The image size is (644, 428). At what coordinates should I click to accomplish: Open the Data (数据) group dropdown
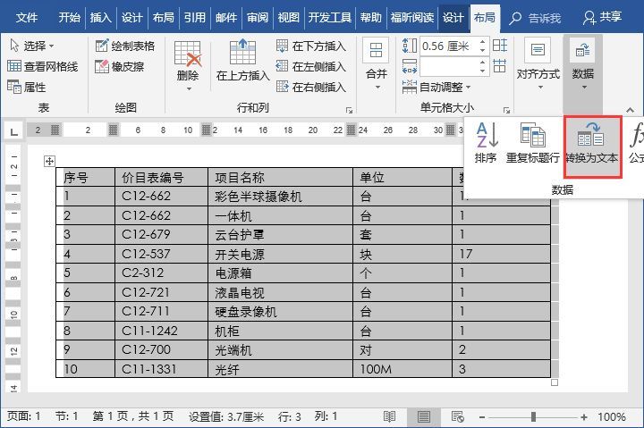(x=583, y=65)
